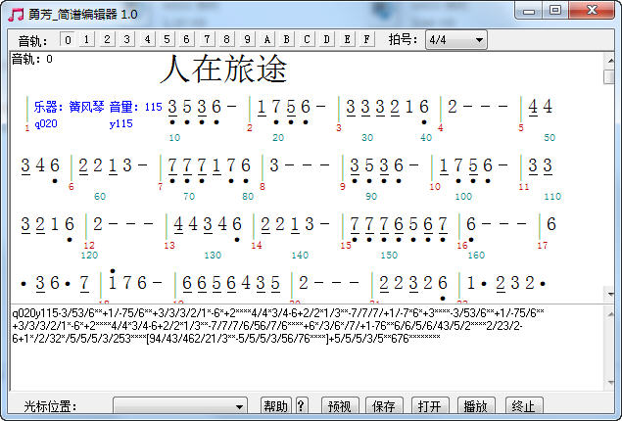Choose audio track 7 button
This screenshot has height=421, width=622.
click(208, 40)
